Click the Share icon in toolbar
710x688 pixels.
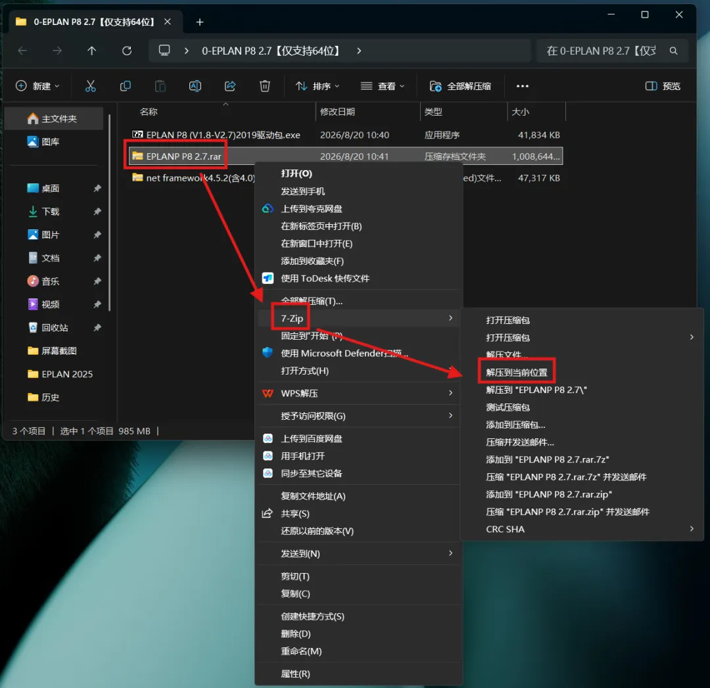click(x=230, y=86)
